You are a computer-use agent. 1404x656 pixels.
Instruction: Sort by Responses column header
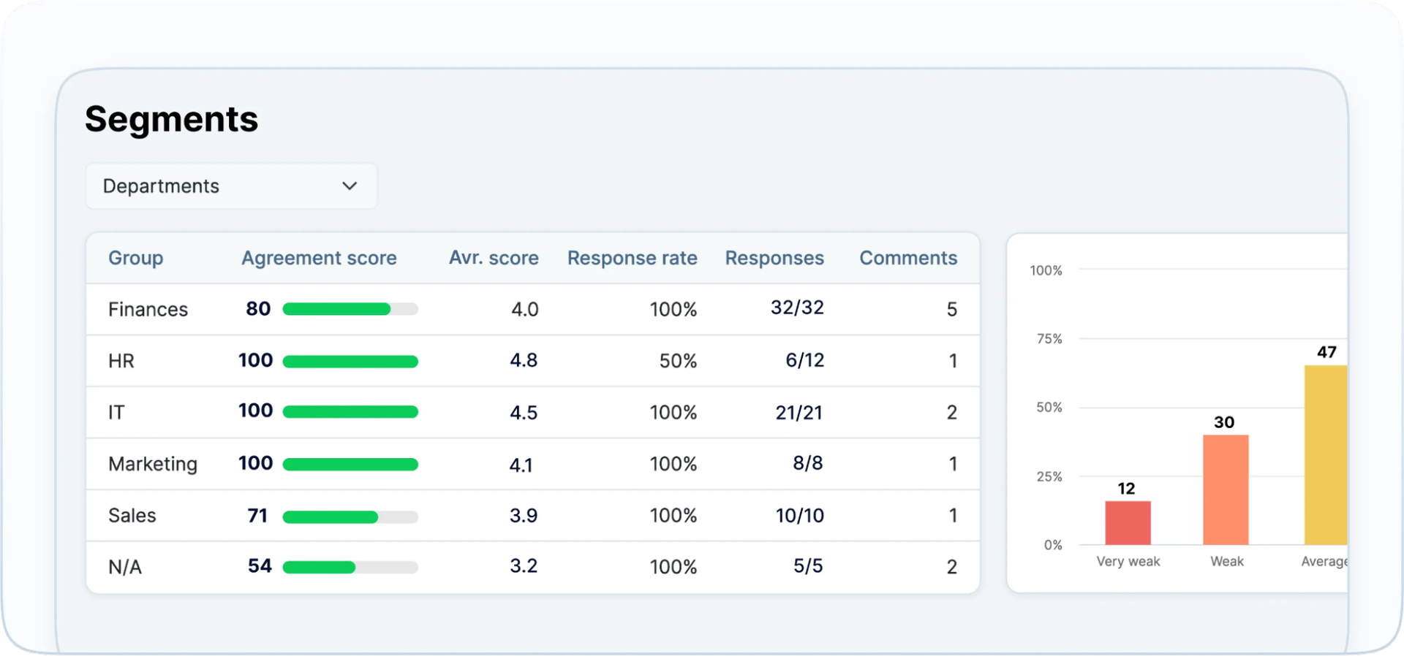pos(774,258)
